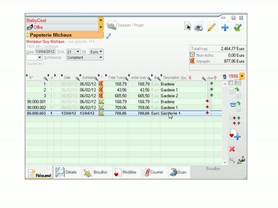This screenshot has width=278, height=208.
Task: Click the Echéance column header
Action: [x=88, y=77]
